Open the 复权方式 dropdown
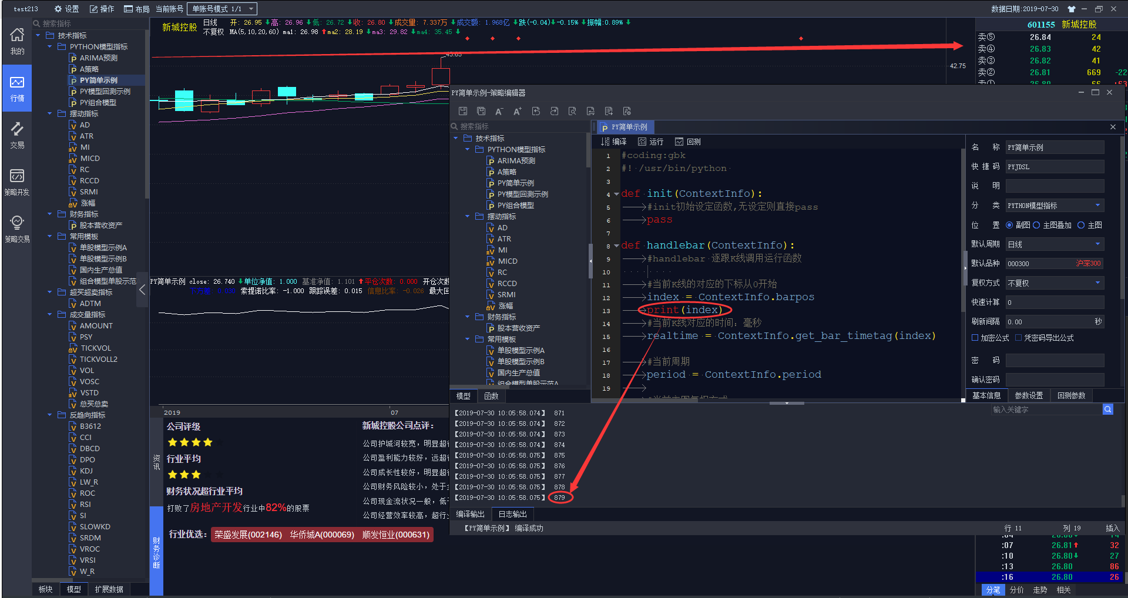 click(1055, 283)
